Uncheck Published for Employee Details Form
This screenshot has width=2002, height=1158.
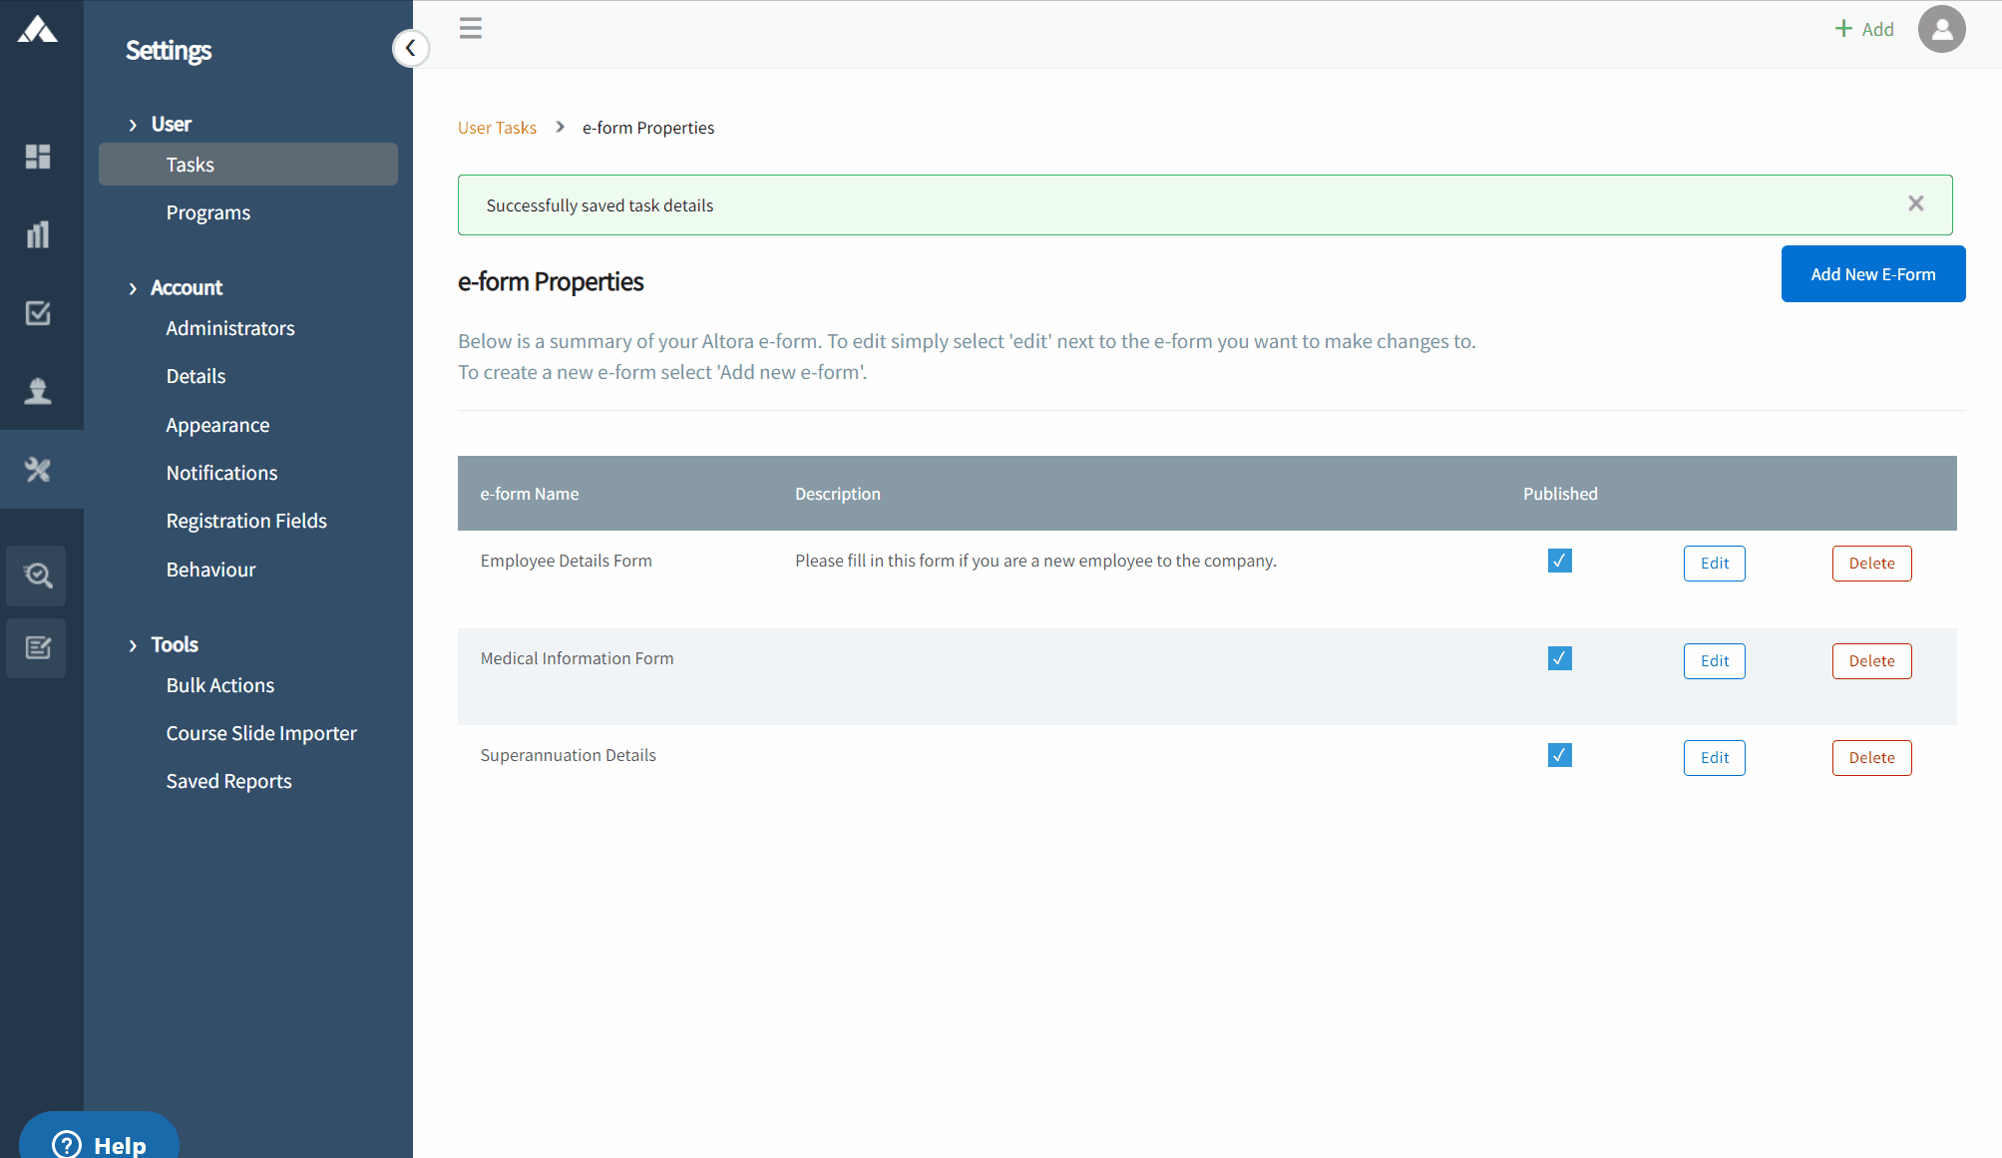[x=1559, y=561]
